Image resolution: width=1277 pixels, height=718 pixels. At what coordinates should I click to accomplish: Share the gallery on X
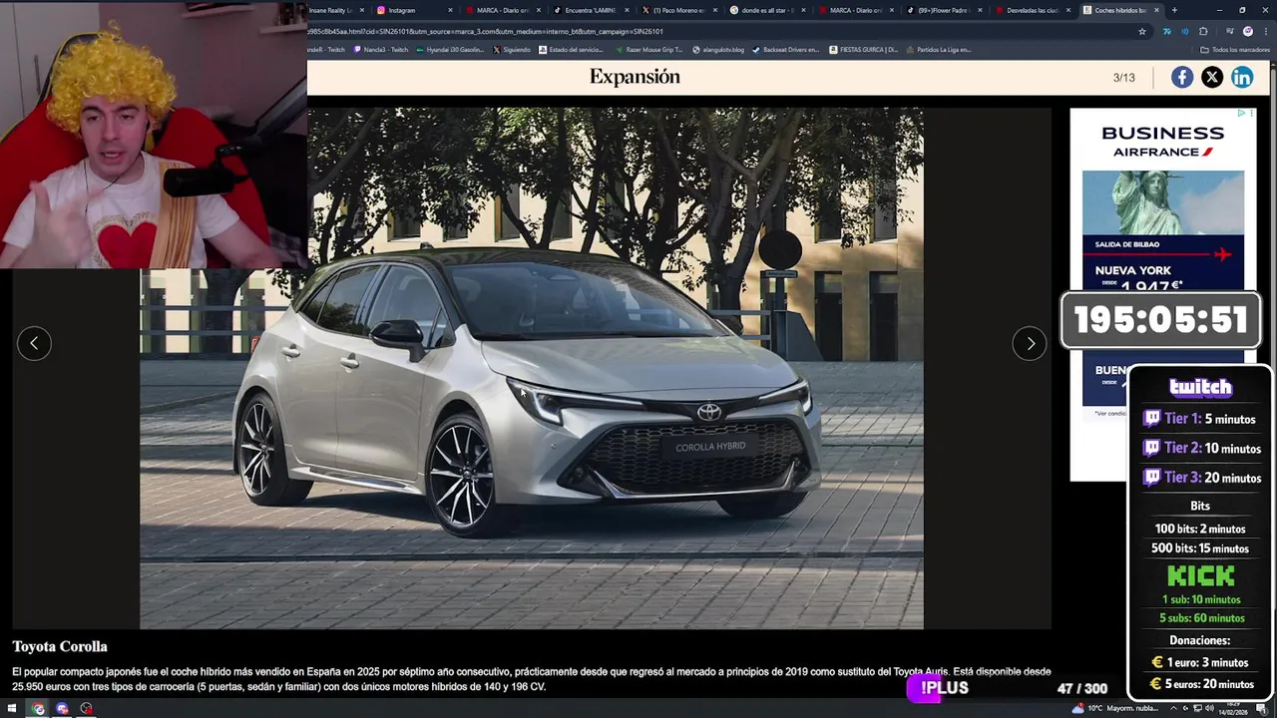[x=1212, y=78]
